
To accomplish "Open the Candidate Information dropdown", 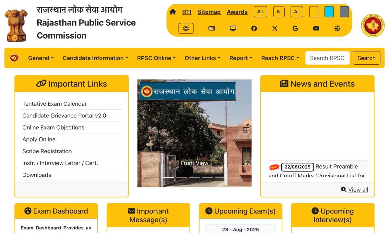I will tap(96, 58).
